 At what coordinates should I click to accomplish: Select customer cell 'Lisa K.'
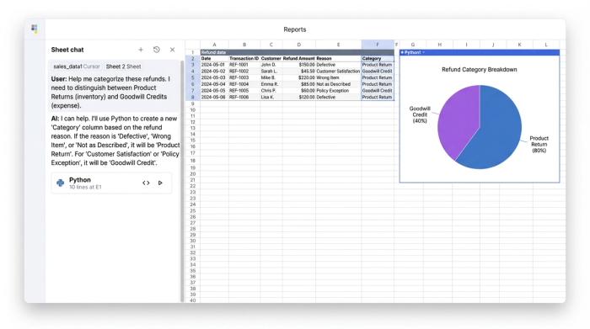271,97
